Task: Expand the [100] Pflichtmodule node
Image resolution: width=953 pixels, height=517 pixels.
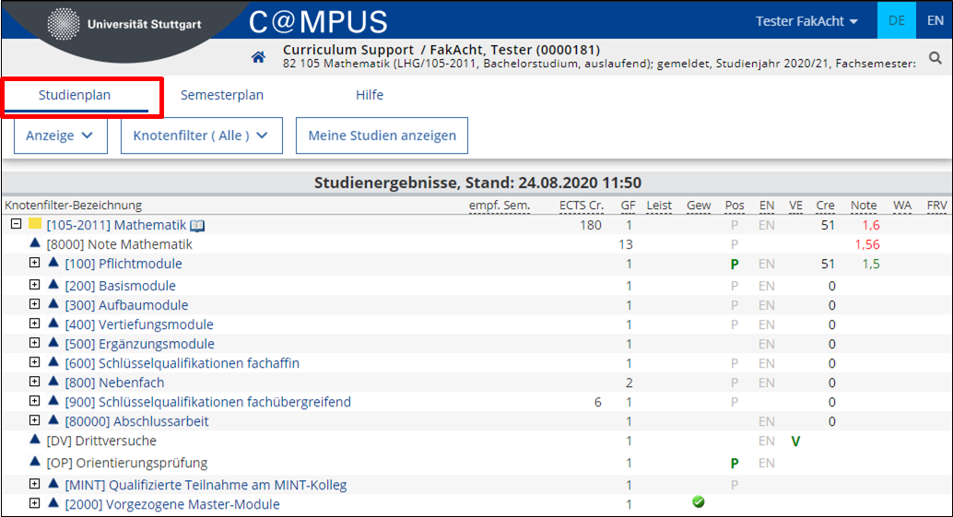Action: (35, 263)
